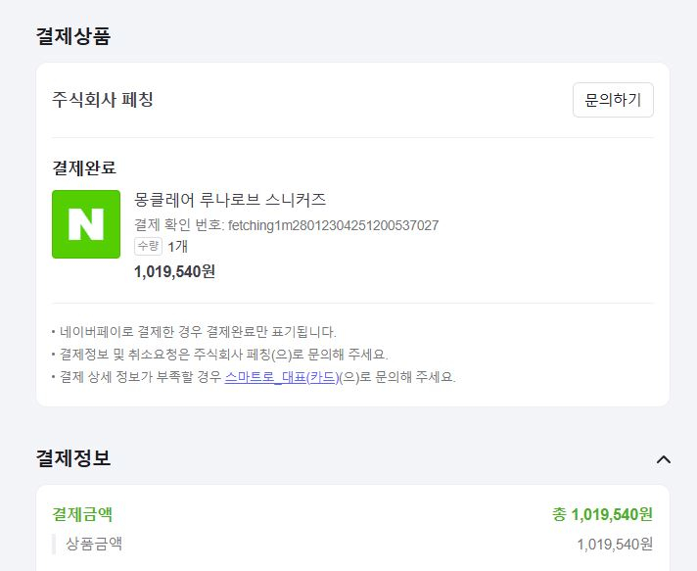Click the 1개 quantity text
This screenshot has width=697, height=571.
(178, 247)
